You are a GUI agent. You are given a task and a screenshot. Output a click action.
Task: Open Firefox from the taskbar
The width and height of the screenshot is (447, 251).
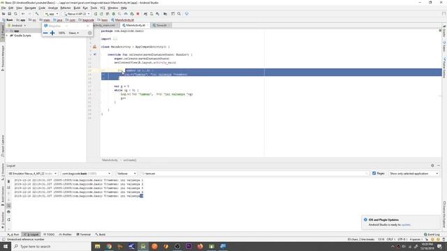[200, 246]
